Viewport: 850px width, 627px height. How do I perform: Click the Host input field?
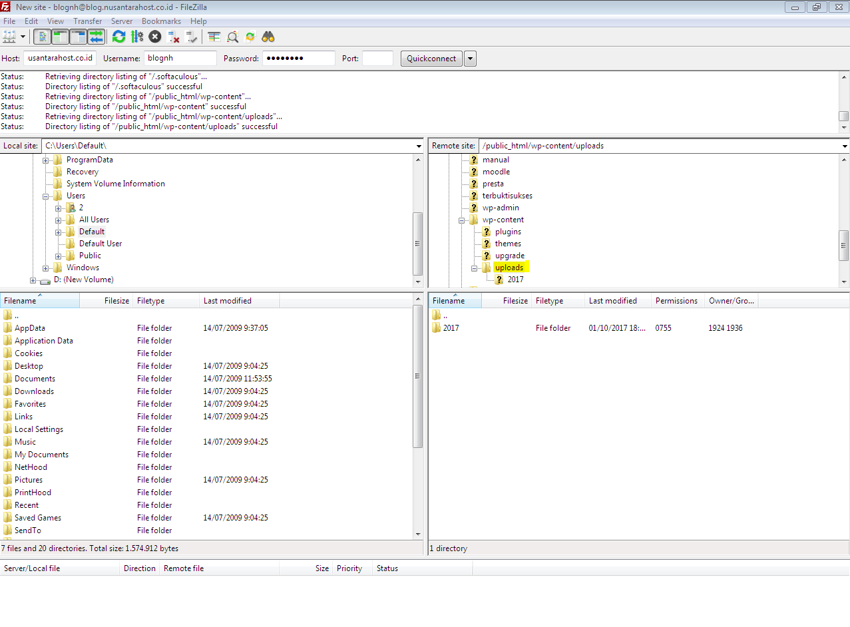(60, 59)
